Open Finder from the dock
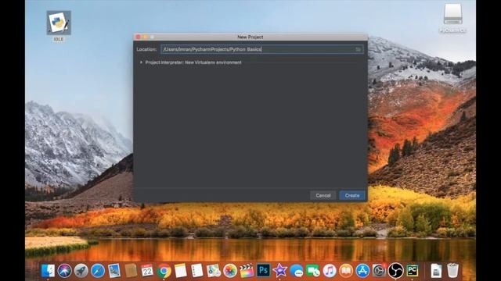 48,271
